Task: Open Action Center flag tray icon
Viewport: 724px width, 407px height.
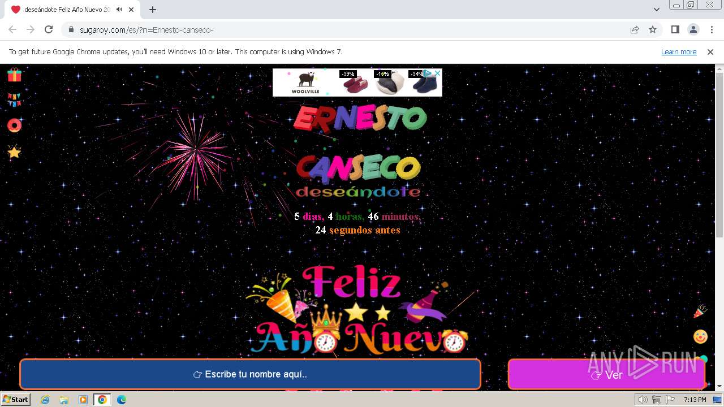Action: pyautogui.click(x=670, y=400)
